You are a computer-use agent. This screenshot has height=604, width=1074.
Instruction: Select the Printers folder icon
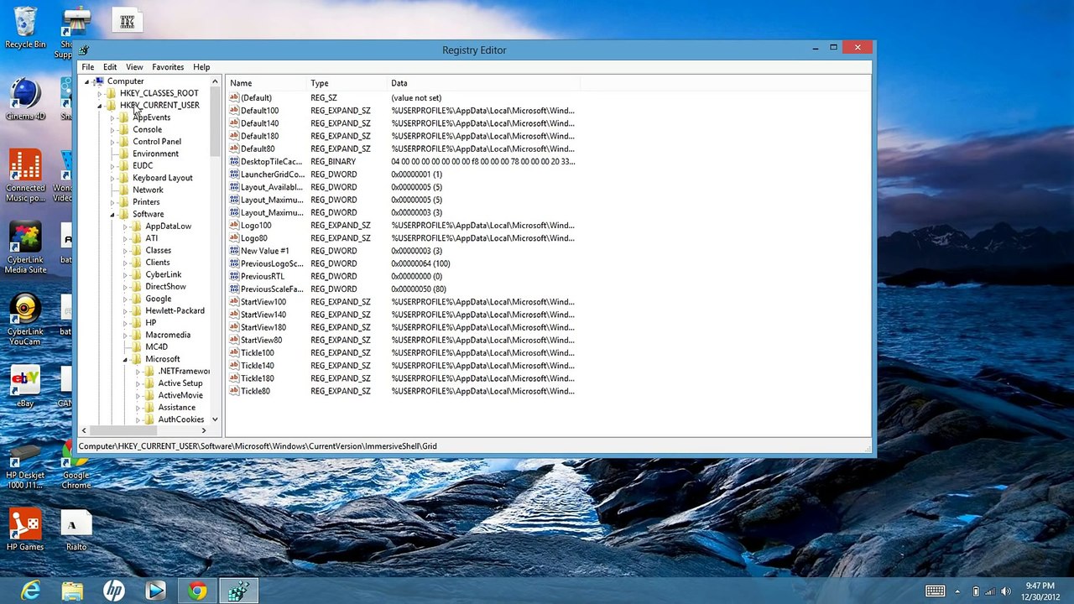point(124,202)
